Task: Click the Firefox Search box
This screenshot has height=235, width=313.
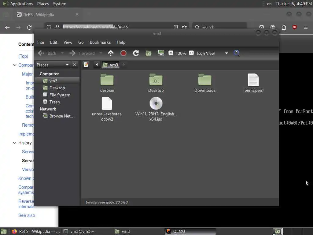Action: coord(219,27)
